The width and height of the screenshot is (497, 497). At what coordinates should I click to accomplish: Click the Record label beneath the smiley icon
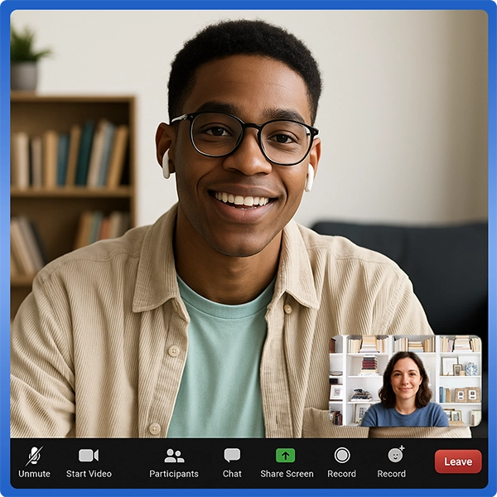(391, 474)
